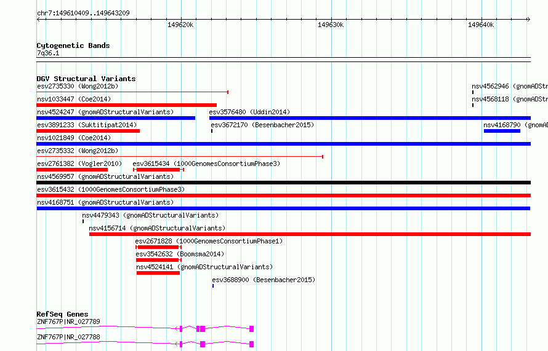
Task: Click the esv2735332 (Wong2012b) label
Action: [78, 151]
